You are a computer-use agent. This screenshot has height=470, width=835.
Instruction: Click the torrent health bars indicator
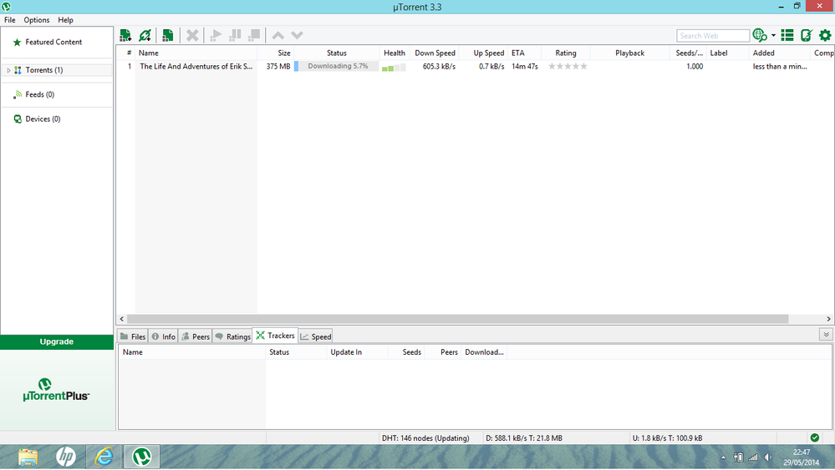click(394, 68)
